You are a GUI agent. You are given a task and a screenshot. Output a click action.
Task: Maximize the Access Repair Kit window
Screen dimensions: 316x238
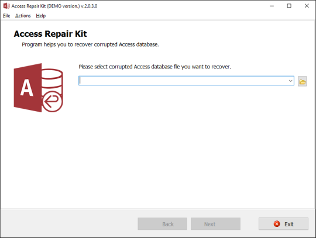click(289, 6)
